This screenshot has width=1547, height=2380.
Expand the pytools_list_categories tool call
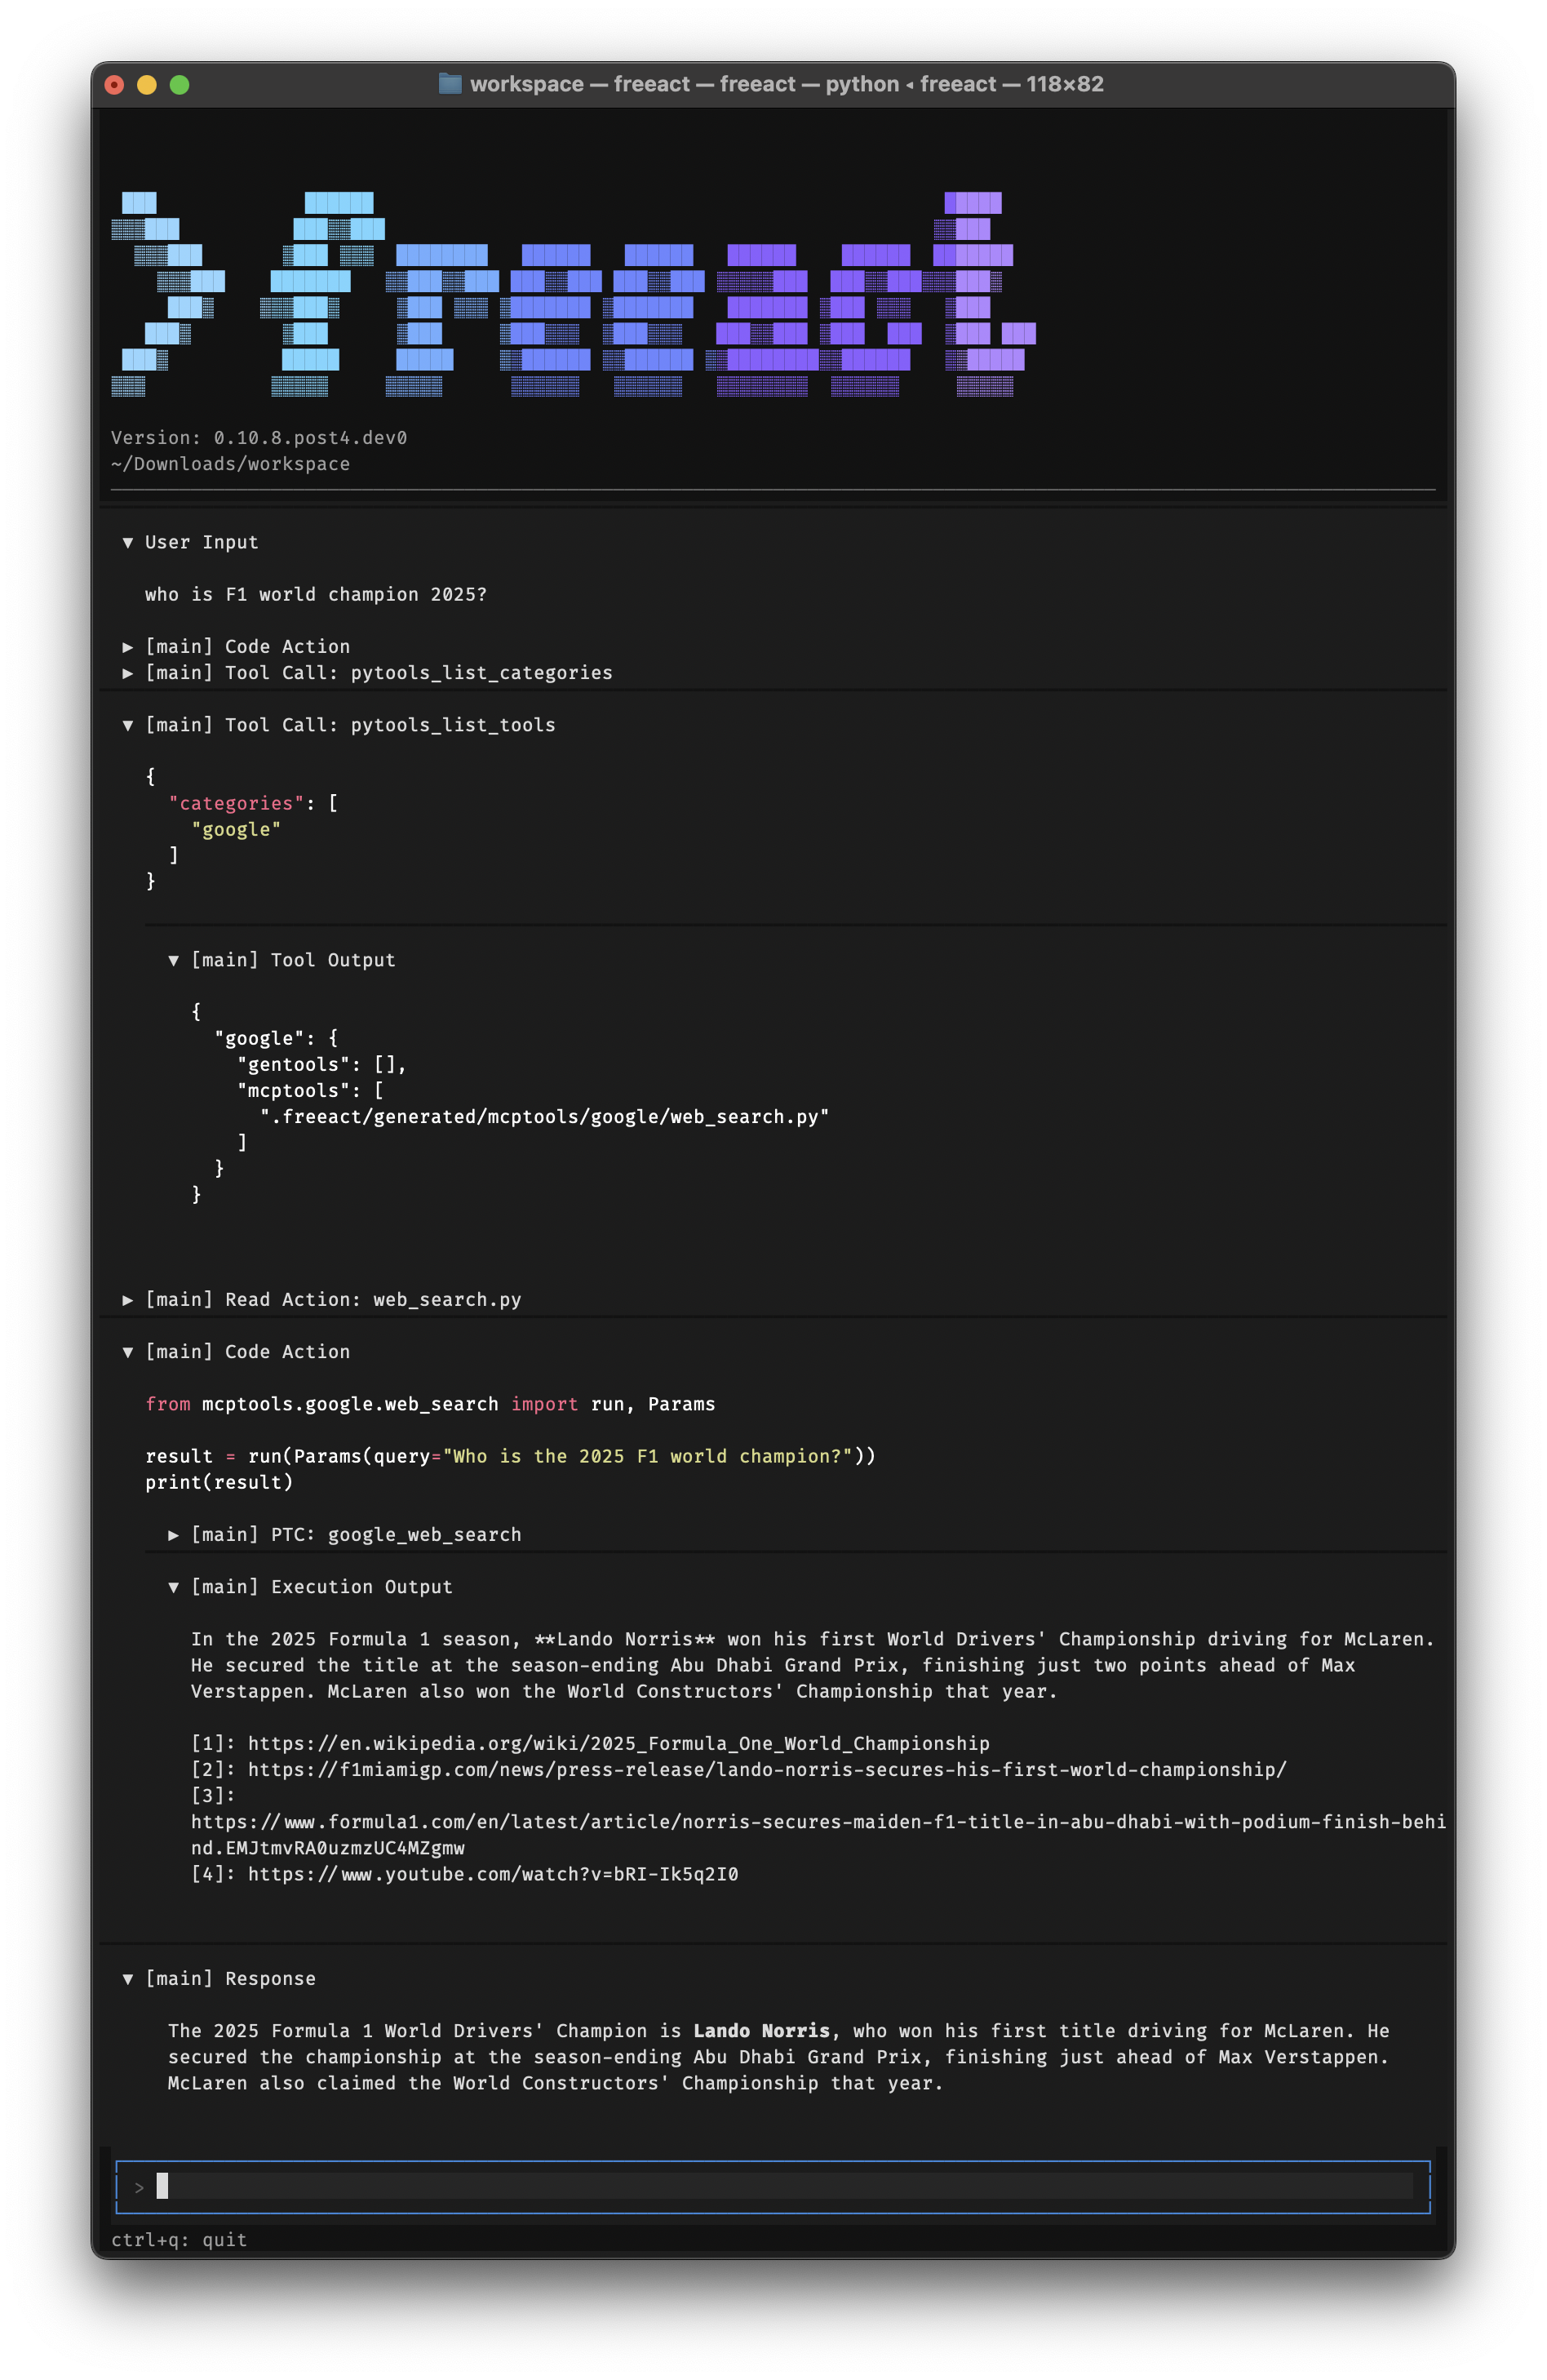[128, 673]
